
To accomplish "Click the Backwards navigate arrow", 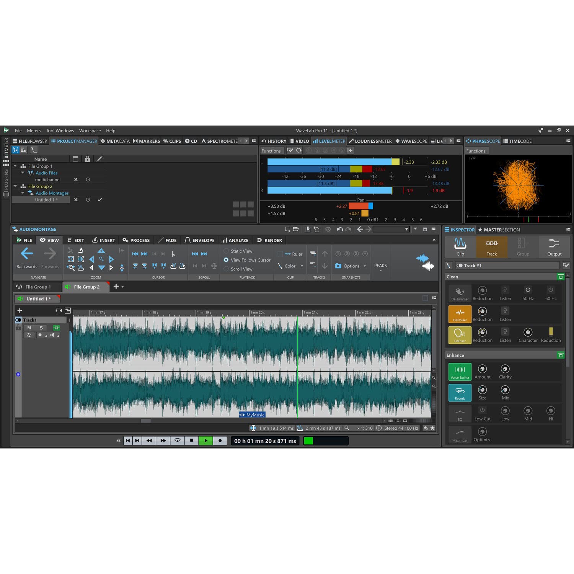I will (x=27, y=254).
